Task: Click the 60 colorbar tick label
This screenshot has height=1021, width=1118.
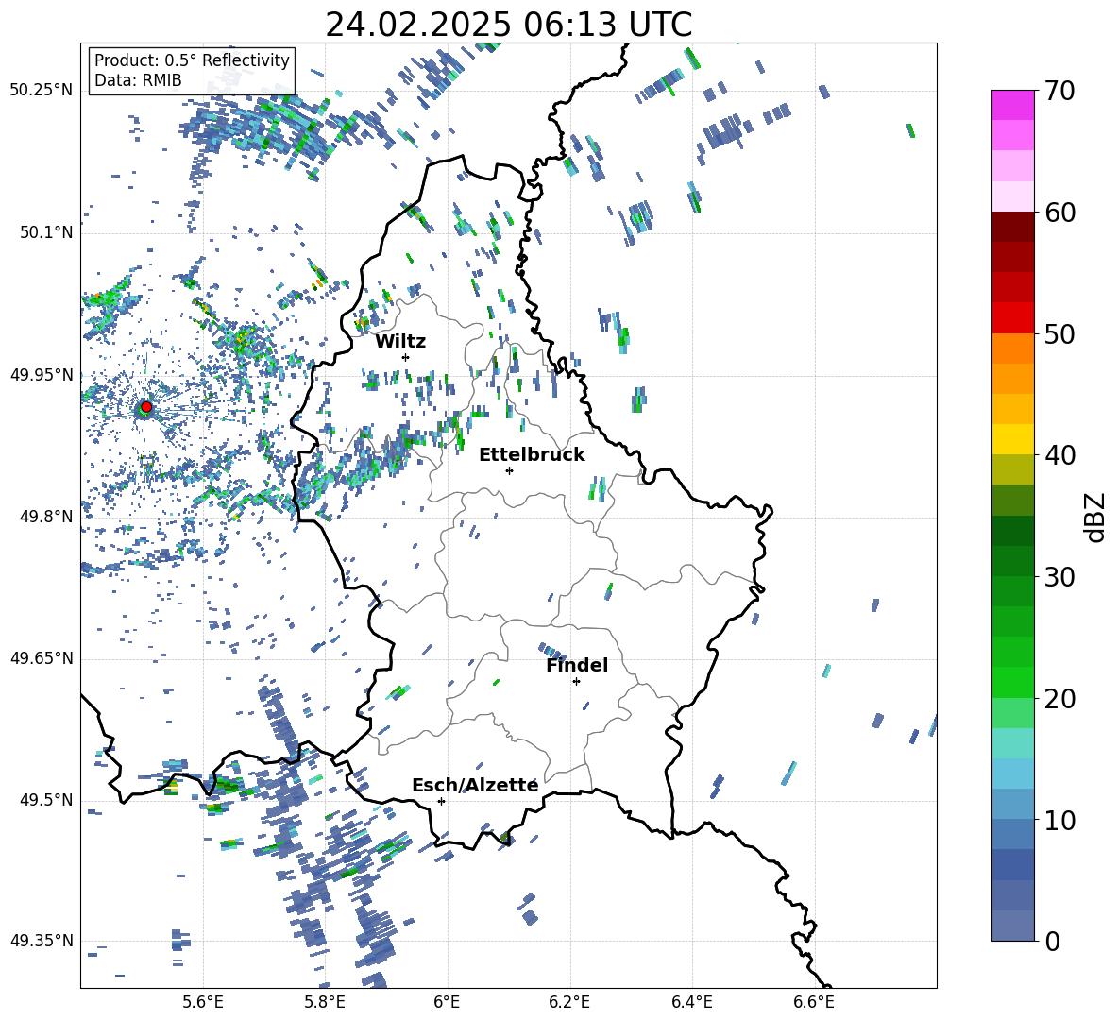Action: (1059, 213)
